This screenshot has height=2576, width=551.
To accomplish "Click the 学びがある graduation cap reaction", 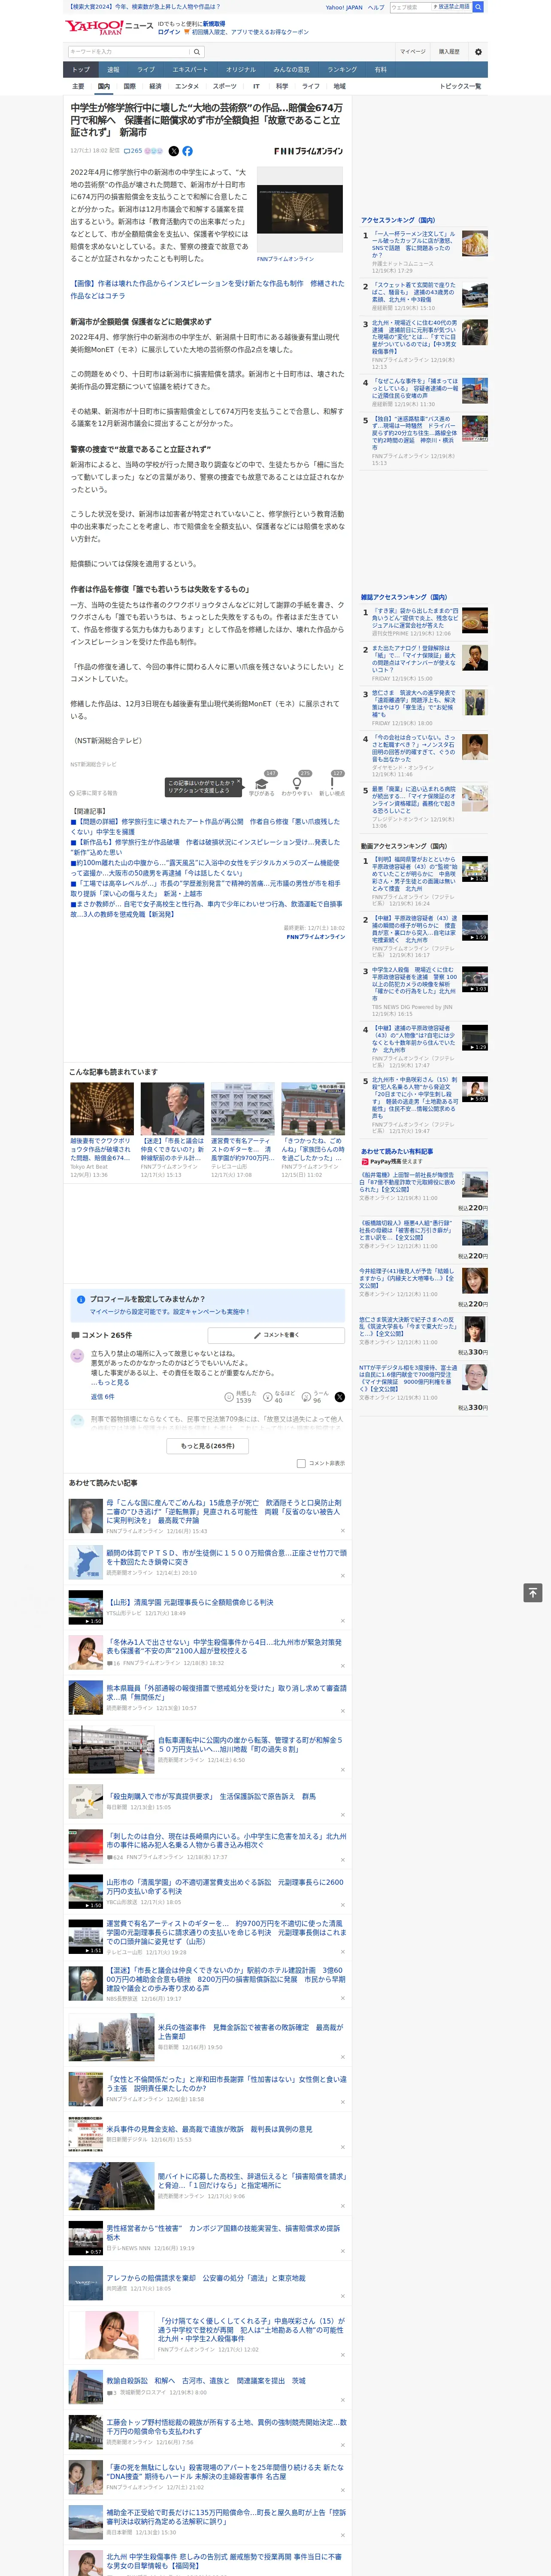I will 262,785.
